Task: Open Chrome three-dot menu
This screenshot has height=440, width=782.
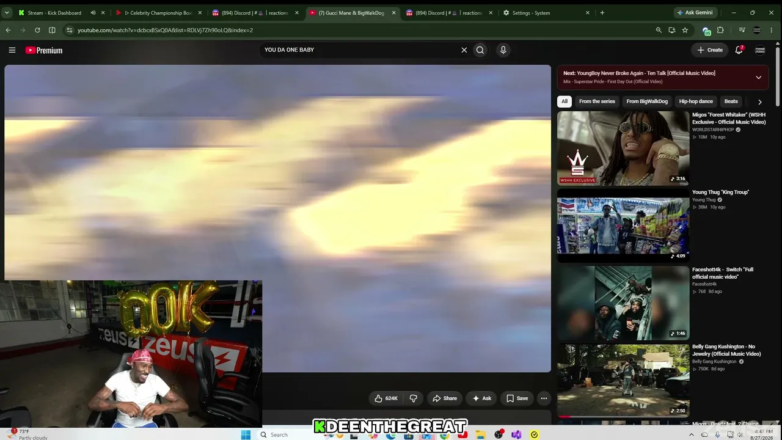Action: click(x=772, y=30)
